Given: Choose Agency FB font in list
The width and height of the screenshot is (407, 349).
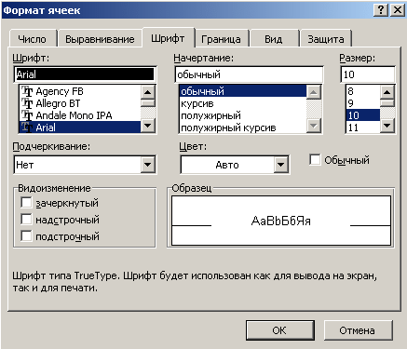Looking at the screenshot, I should (80, 91).
